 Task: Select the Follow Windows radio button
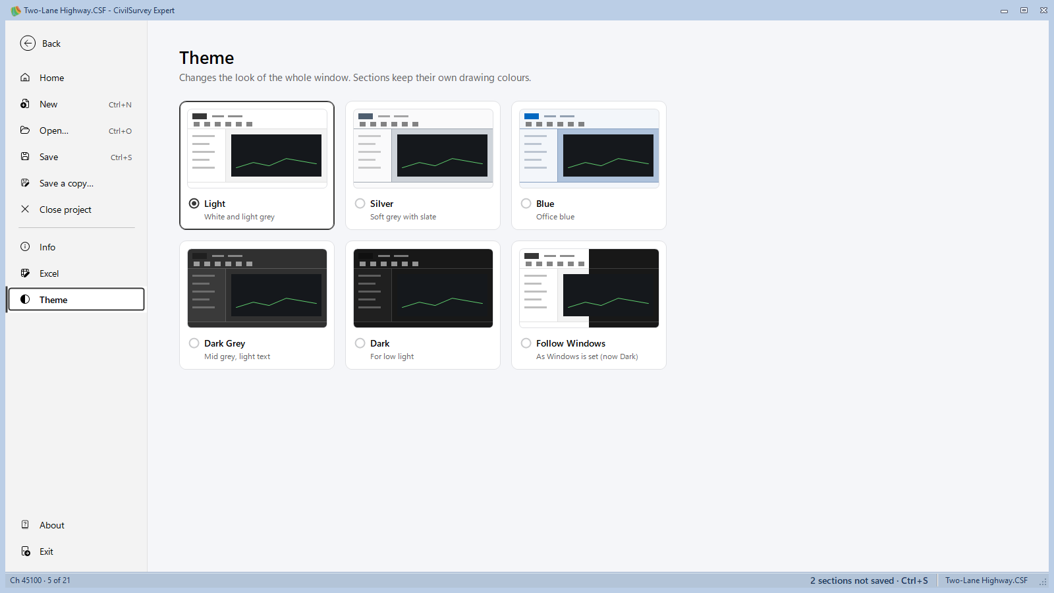pyautogui.click(x=526, y=343)
